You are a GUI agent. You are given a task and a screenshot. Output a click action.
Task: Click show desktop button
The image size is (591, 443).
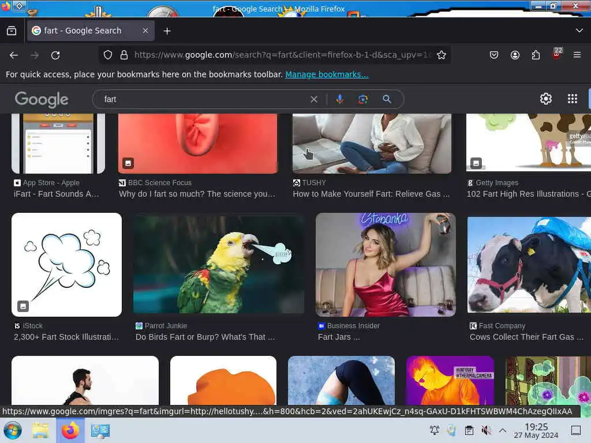coord(576,430)
